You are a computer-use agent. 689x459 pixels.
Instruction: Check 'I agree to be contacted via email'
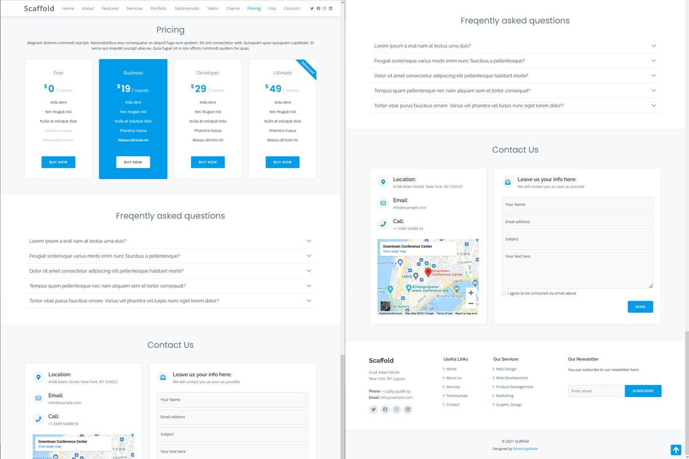coord(504,293)
